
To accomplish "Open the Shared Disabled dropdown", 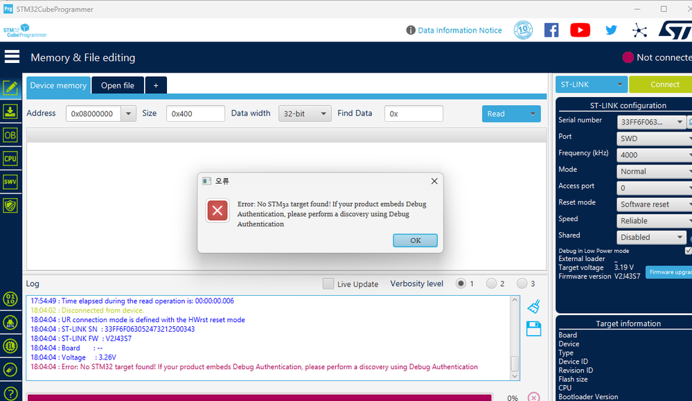I will click(651, 237).
